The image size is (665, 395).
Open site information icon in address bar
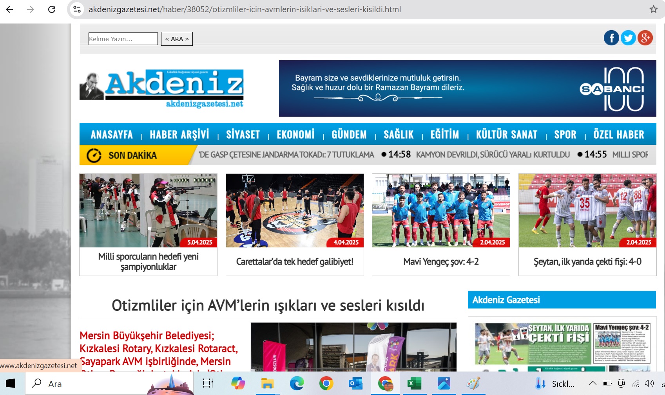click(x=77, y=9)
